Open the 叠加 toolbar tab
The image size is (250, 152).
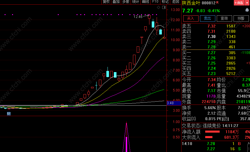116,2
